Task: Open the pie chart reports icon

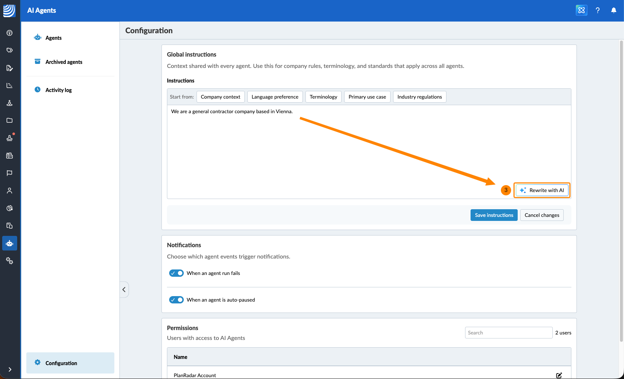Action: tap(9, 208)
